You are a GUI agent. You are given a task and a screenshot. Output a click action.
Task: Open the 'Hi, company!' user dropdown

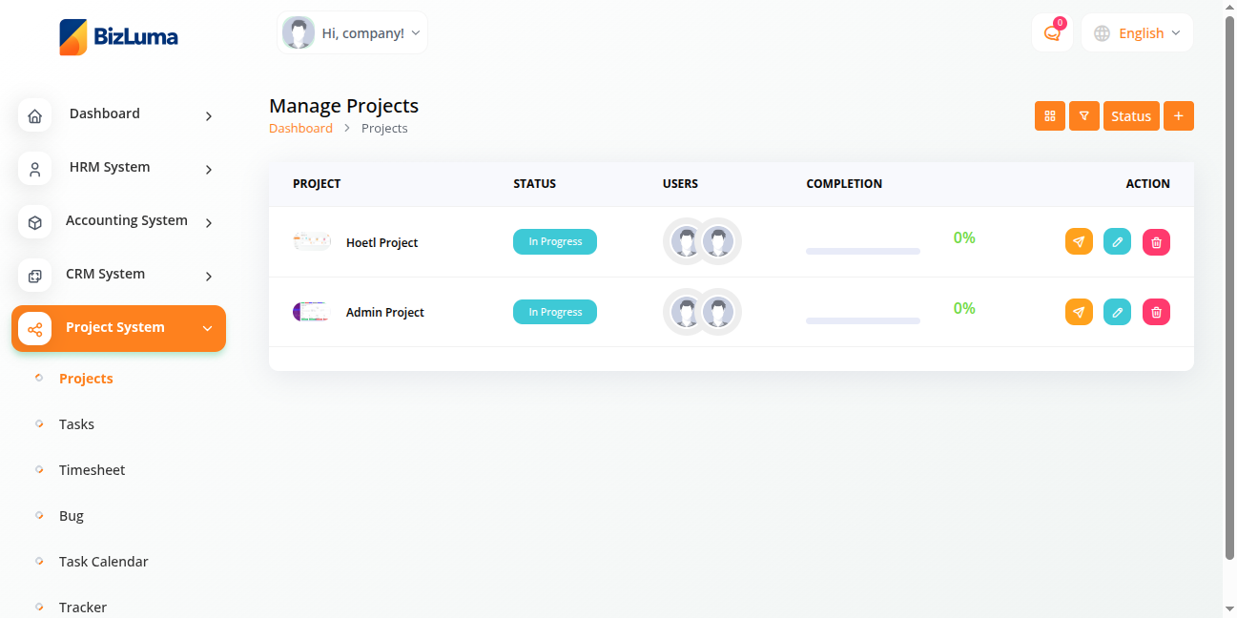tap(352, 33)
